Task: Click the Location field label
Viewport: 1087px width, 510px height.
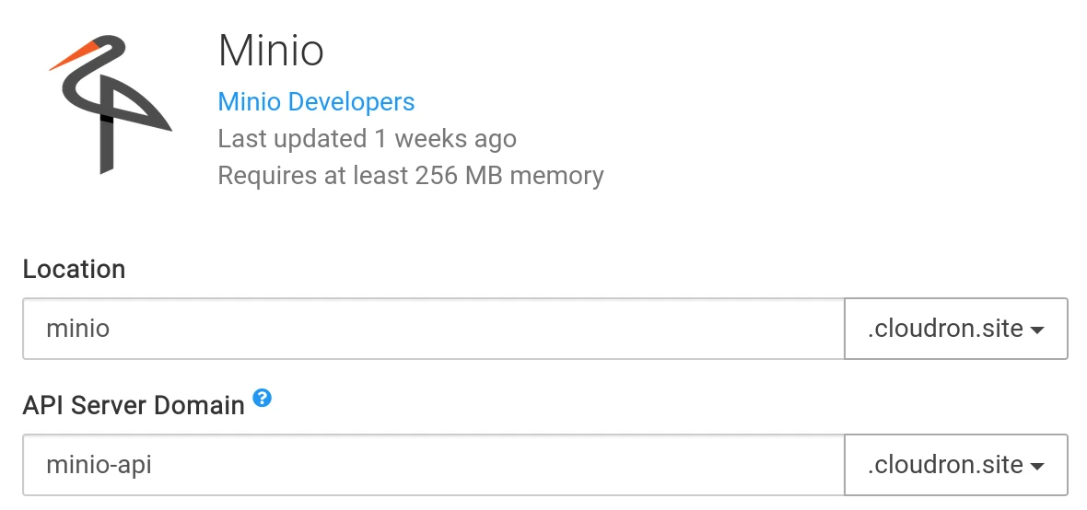Action: coord(74,270)
